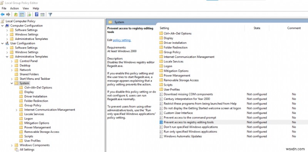The width and height of the screenshot is (308, 152).
Task: Expand the Start Menu and Taskbar node
Action: [x=12, y=79]
